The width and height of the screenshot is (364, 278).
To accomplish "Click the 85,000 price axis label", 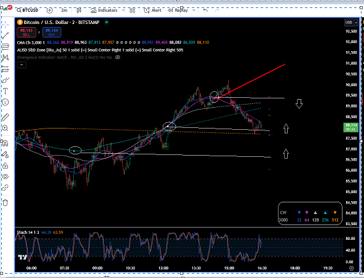I will [351, 192].
